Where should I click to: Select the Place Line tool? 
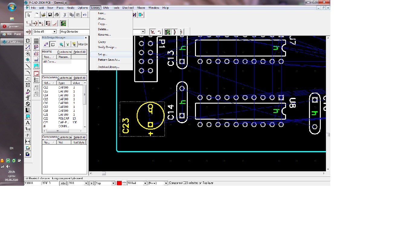28,66
